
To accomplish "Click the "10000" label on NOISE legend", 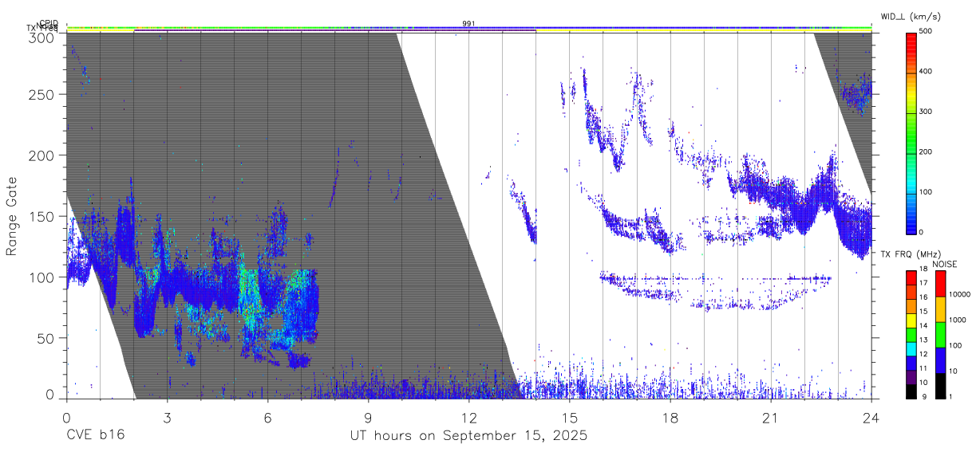I will pyautogui.click(x=960, y=294).
